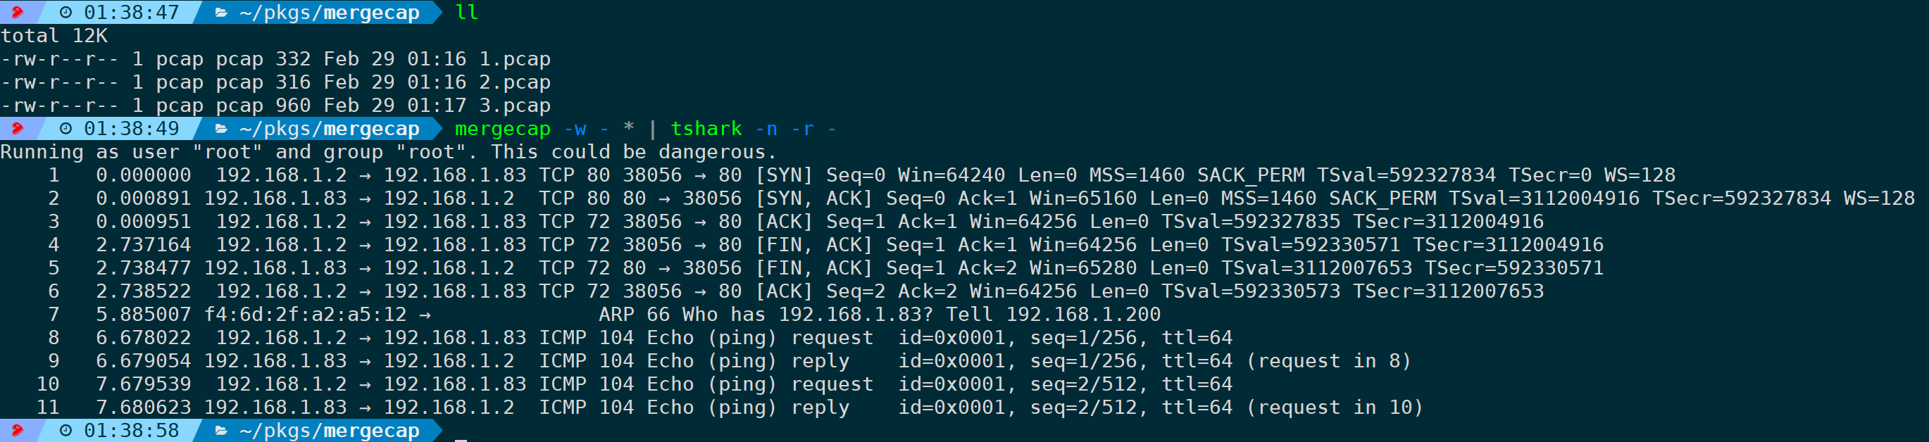The width and height of the screenshot is (1929, 442).
Task: Click the red prompt icon on first line
Action: coord(17,12)
